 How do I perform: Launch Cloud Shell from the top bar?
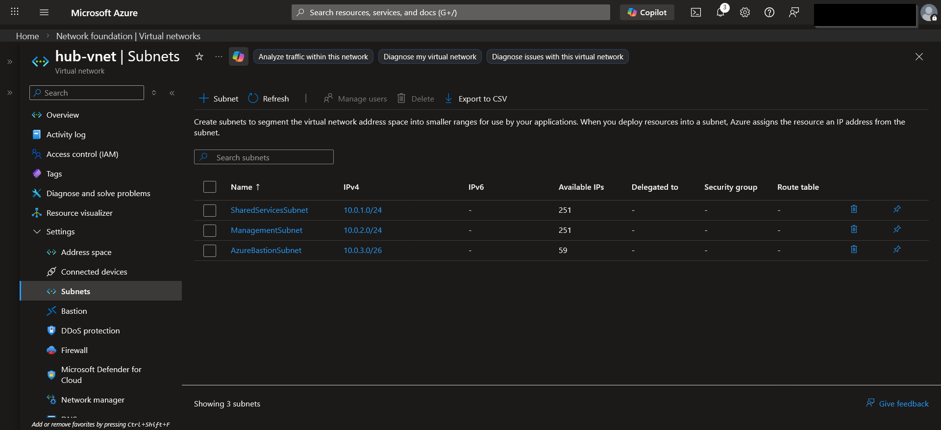696,12
